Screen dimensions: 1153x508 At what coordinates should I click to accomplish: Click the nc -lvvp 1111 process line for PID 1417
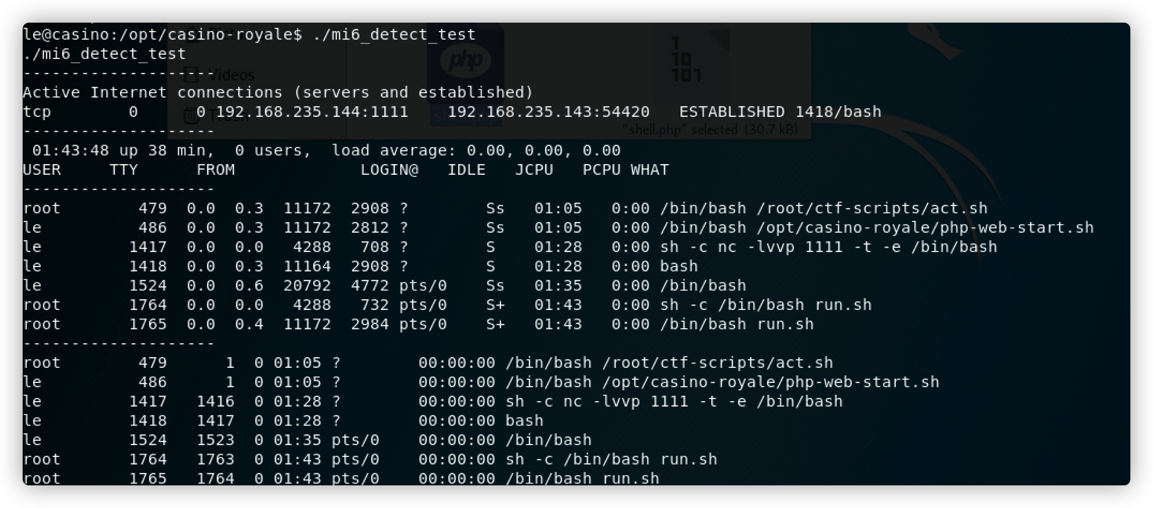point(510,247)
